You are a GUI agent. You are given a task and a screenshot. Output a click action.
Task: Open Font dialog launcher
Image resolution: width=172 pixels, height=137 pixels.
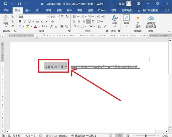point(69,31)
